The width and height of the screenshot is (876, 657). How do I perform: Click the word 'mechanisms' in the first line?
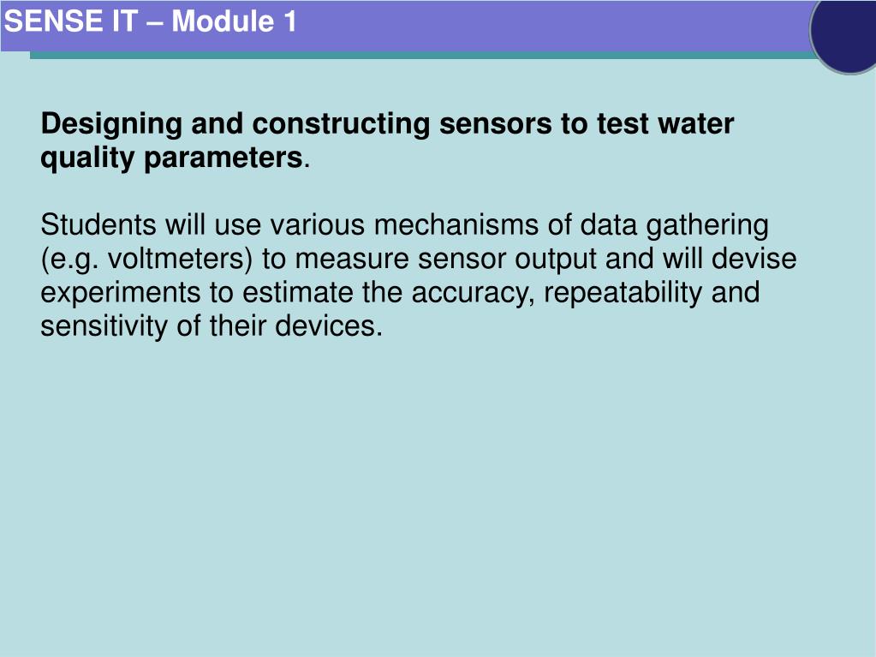[456, 224]
